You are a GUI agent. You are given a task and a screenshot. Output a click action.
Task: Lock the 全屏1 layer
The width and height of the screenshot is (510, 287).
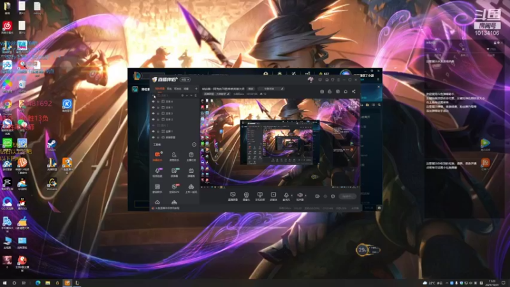tap(158, 131)
